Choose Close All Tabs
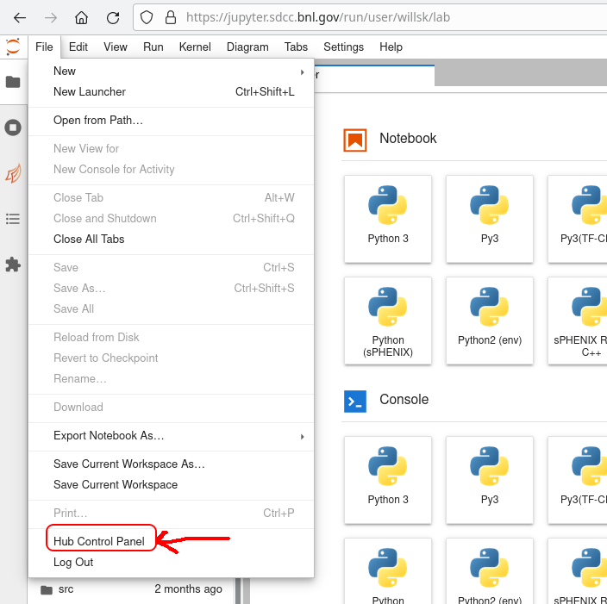607x604 pixels. tap(171, 240)
